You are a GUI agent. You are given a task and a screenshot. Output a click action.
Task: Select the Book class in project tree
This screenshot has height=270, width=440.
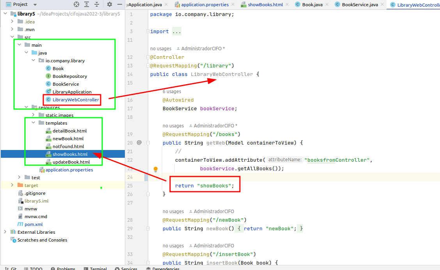[x=58, y=69]
